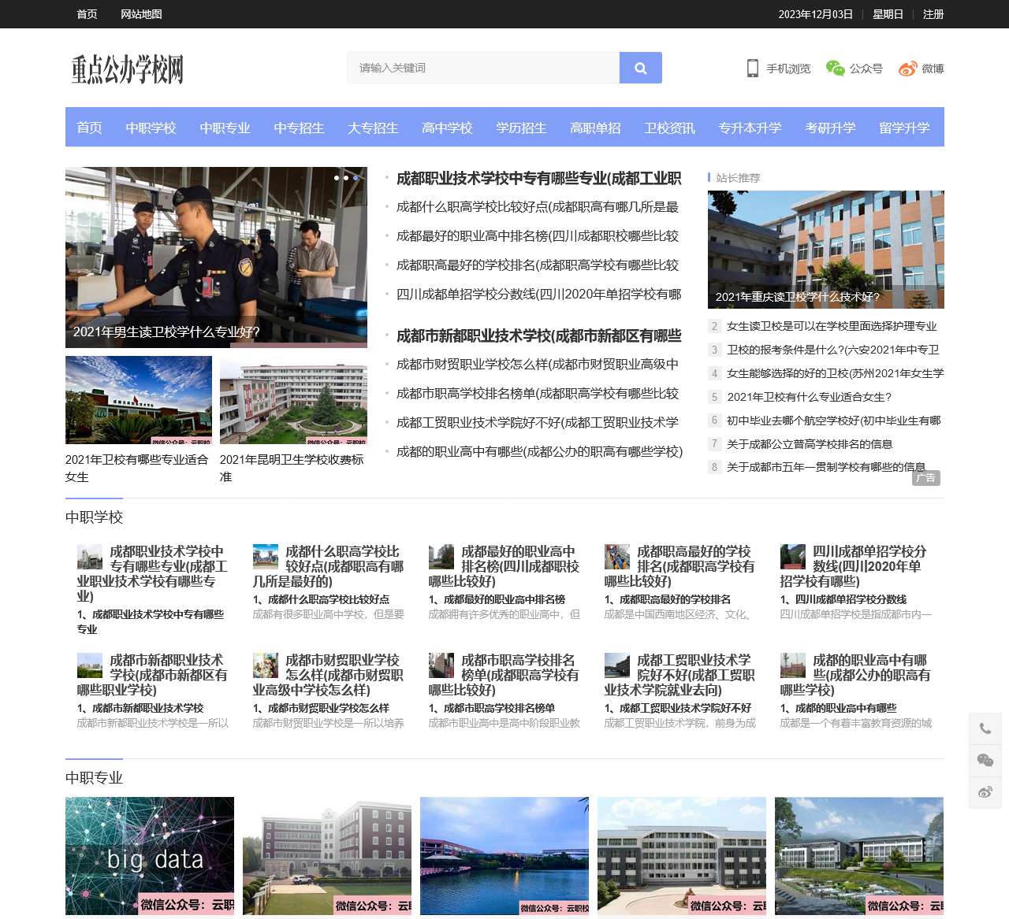
Task: Click inside the keyword search input field
Action: tap(482, 68)
